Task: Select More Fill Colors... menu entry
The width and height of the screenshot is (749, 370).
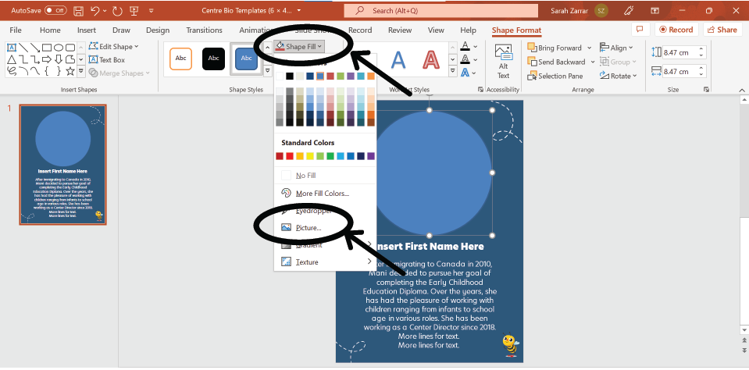Action: 322,193
